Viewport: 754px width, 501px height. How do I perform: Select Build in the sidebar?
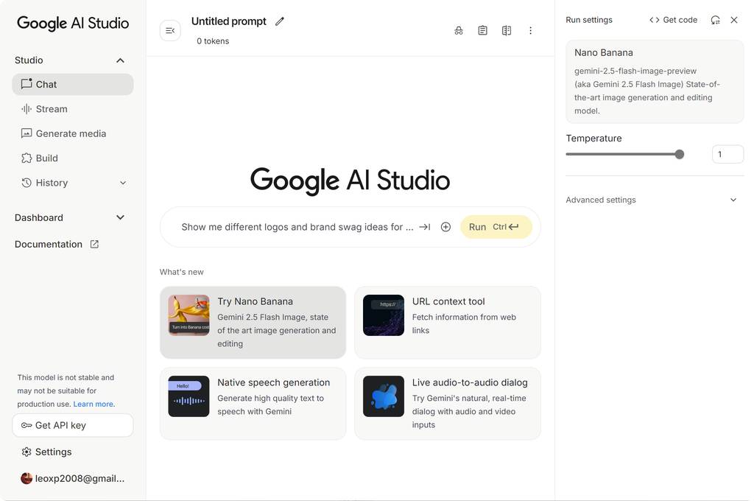tap(73, 158)
